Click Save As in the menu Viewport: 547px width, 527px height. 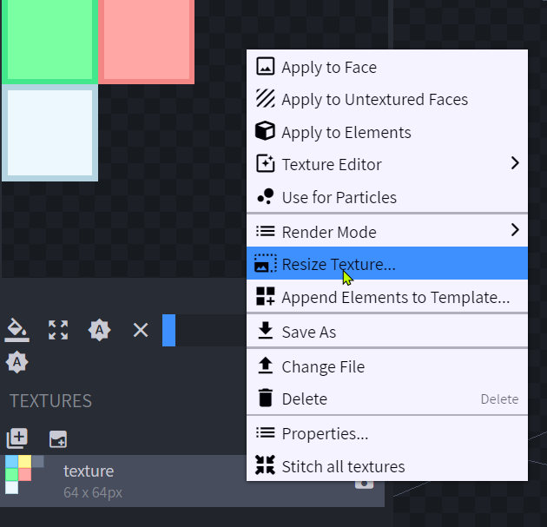point(308,333)
